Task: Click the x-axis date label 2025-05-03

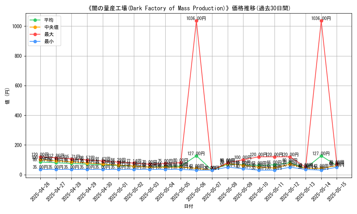Action: [x=149, y=191]
